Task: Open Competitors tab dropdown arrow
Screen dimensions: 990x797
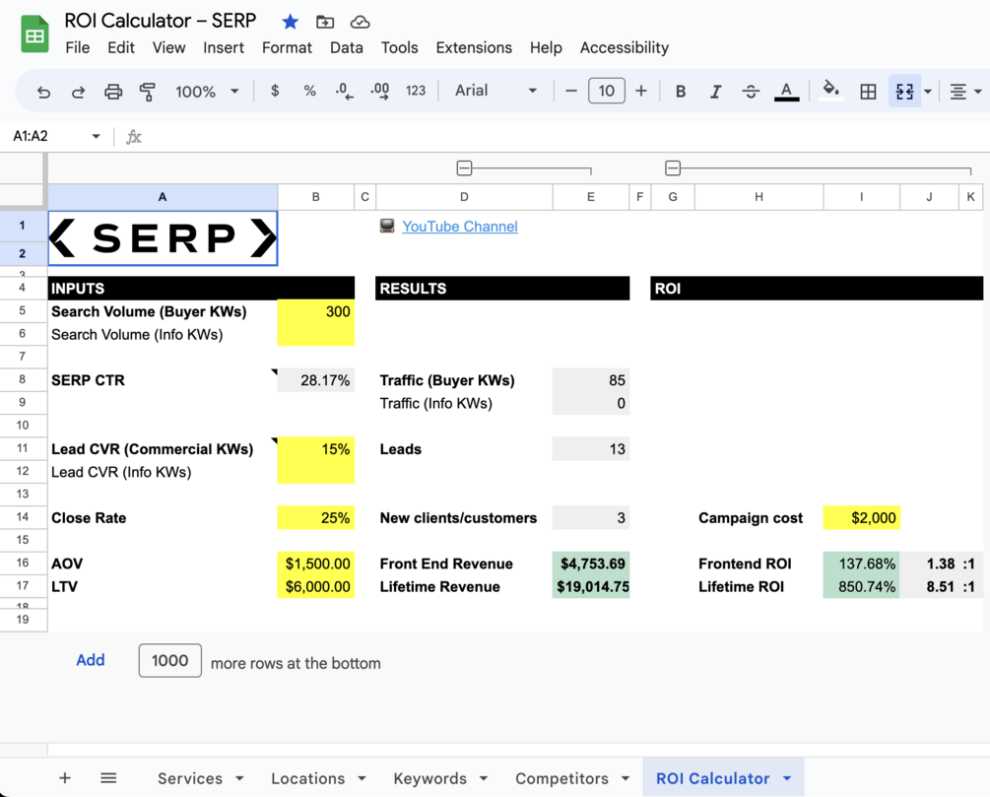Action: tap(626, 778)
